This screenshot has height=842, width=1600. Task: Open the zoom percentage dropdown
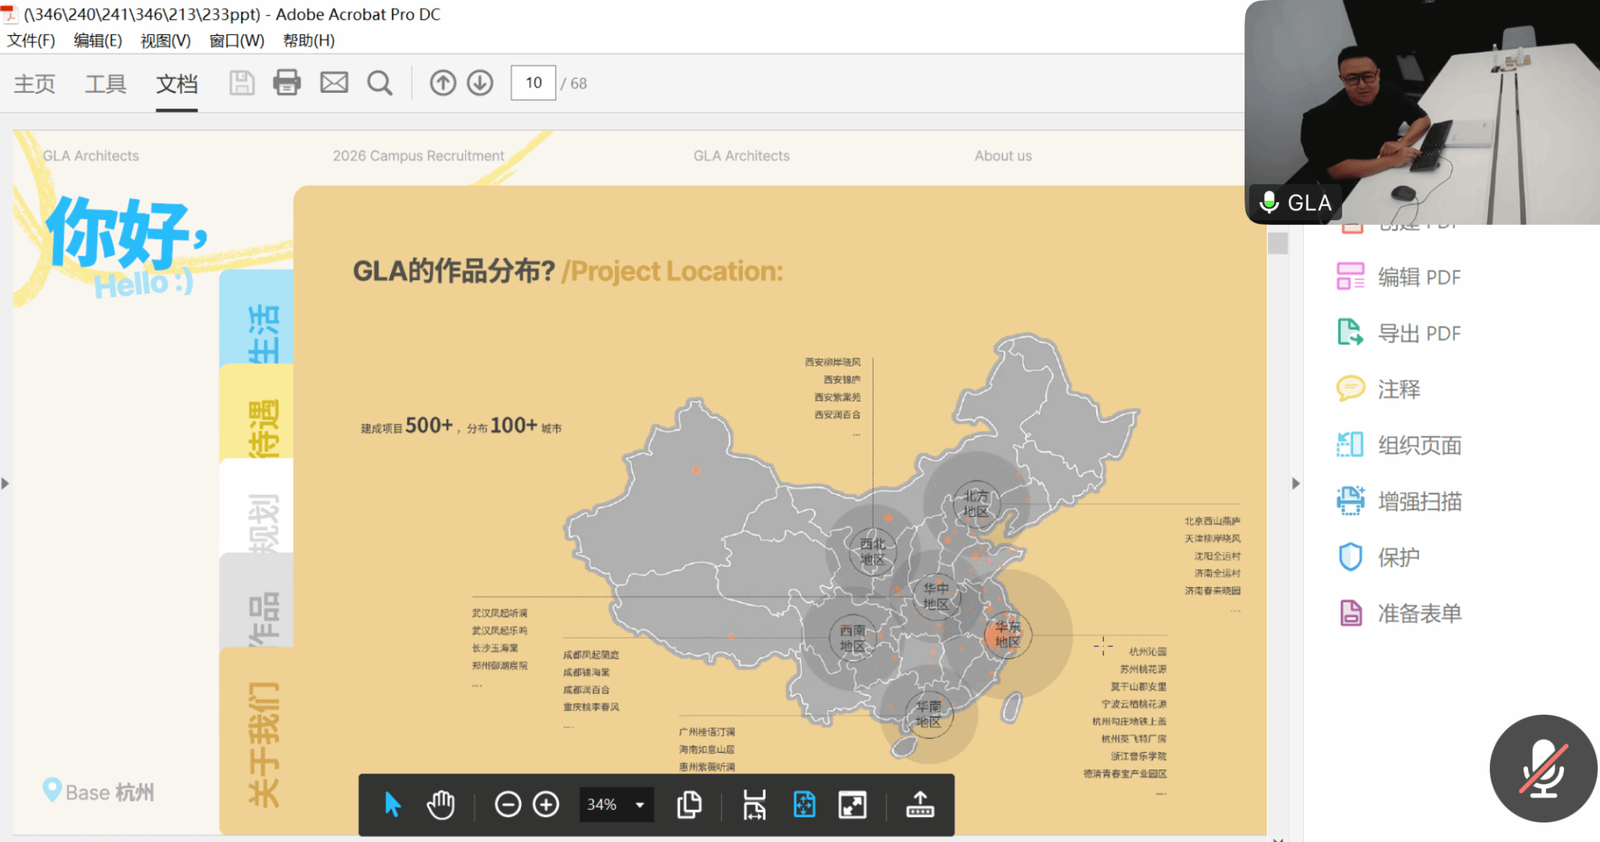coord(640,805)
